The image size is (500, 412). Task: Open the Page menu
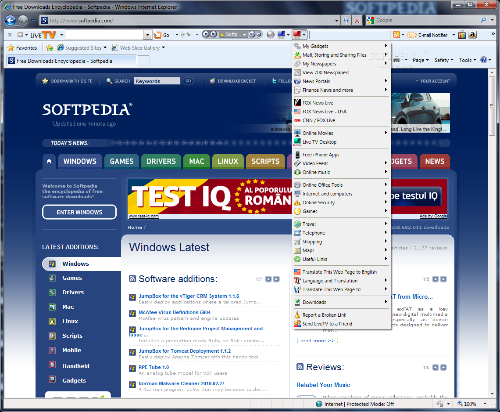click(421, 60)
